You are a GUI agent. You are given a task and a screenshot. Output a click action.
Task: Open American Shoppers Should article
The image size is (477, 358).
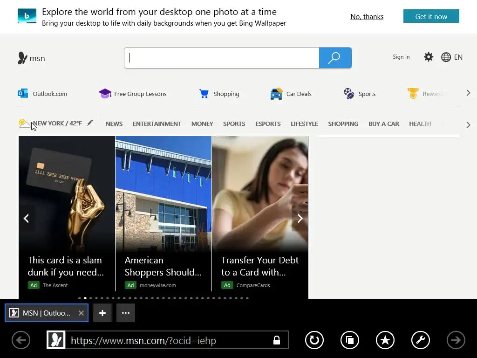[164, 213]
